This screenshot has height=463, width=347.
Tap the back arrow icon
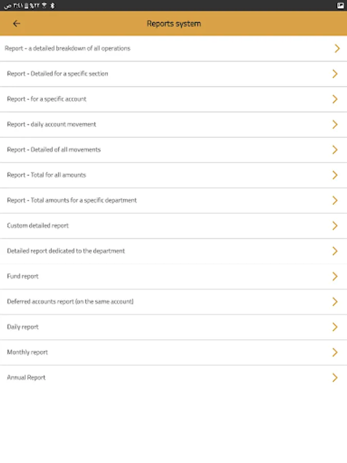point(16,24)
